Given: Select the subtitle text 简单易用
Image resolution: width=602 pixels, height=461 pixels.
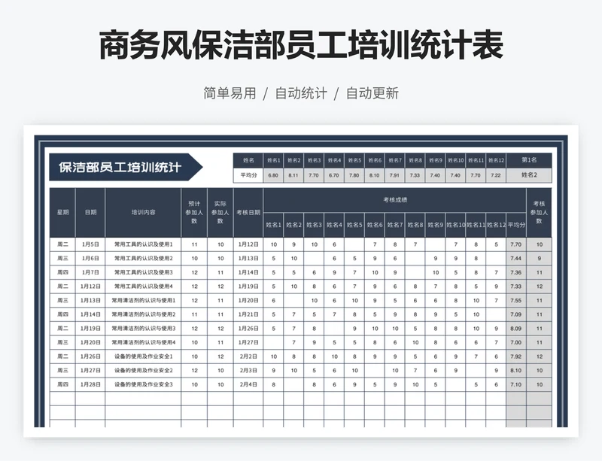Looking at the screenshot, I should (230, 93).
